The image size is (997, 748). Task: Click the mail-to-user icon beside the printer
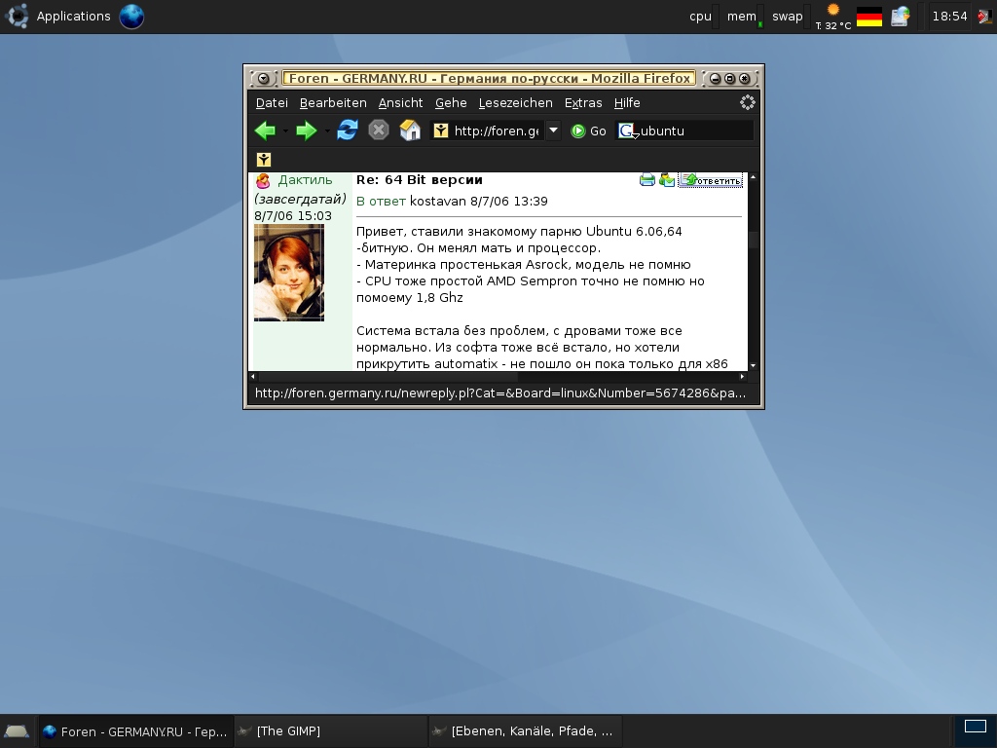[666, 180]
